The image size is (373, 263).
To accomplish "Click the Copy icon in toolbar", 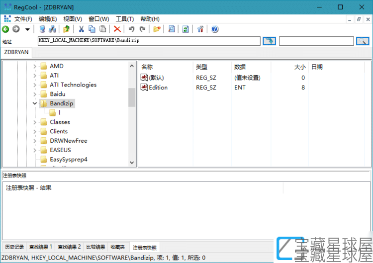I will coord(92,29).
